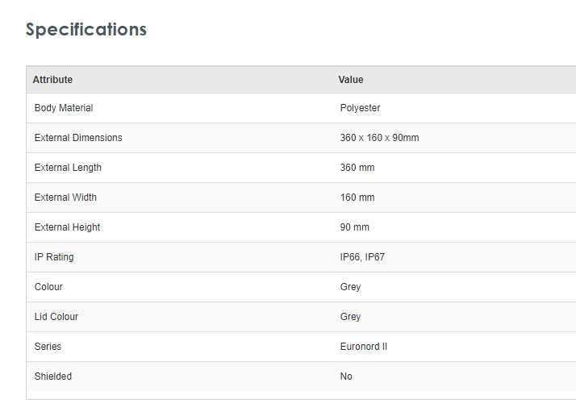Click the 360 mm value
The height and width of the screenshot is (416, 576).
[x=357, y=168]
